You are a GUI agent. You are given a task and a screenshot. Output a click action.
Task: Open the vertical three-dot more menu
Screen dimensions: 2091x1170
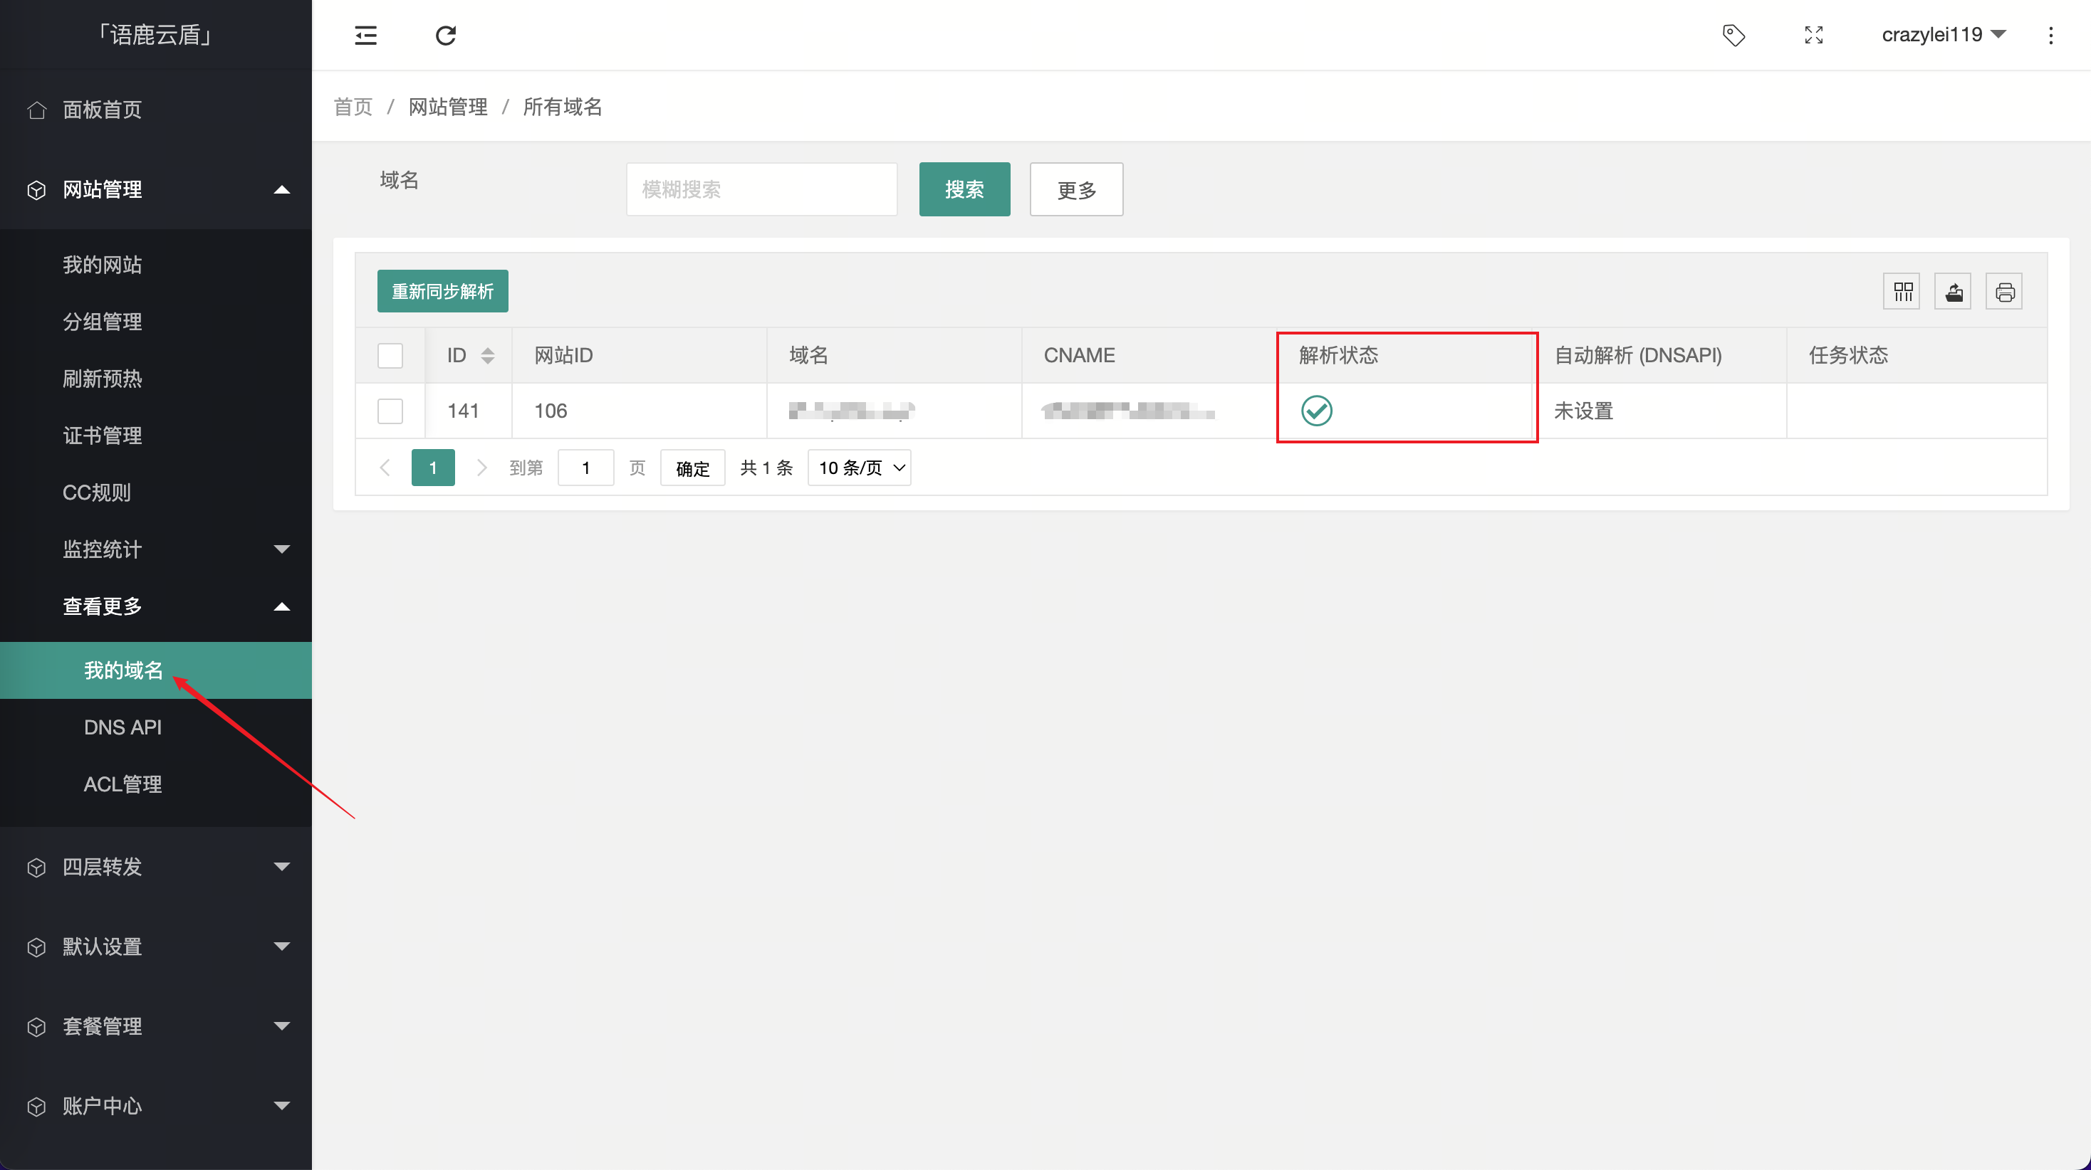[2050, 35]
